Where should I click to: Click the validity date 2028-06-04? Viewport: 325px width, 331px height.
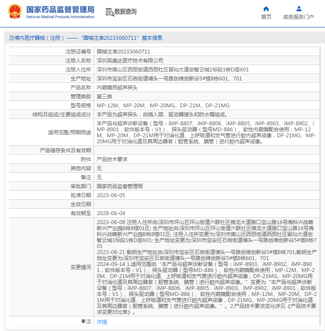pyautogui.click(x=111, y=213)
